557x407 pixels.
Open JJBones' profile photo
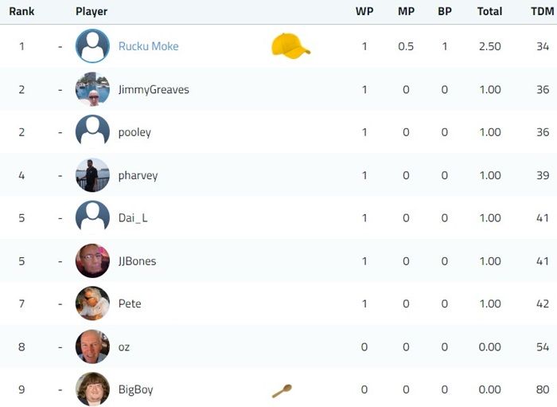[93, 261]
